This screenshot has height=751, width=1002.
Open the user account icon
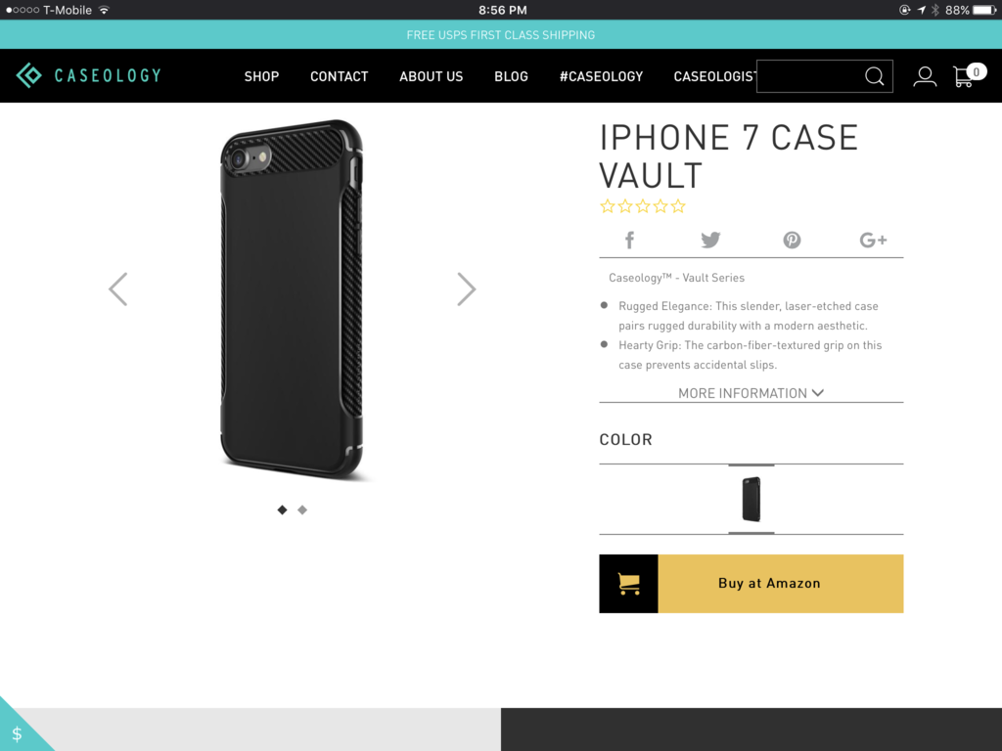click(924, 76)
